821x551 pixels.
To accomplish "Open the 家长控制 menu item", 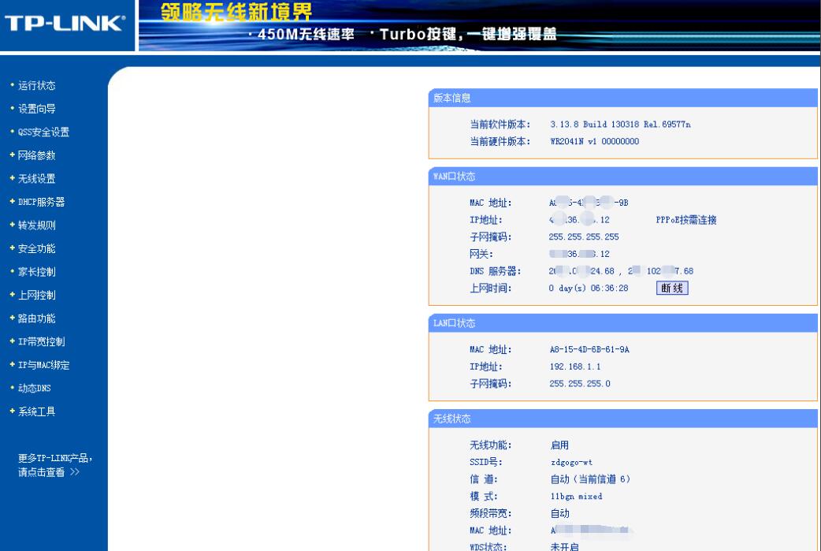I will tap(37, 272).
